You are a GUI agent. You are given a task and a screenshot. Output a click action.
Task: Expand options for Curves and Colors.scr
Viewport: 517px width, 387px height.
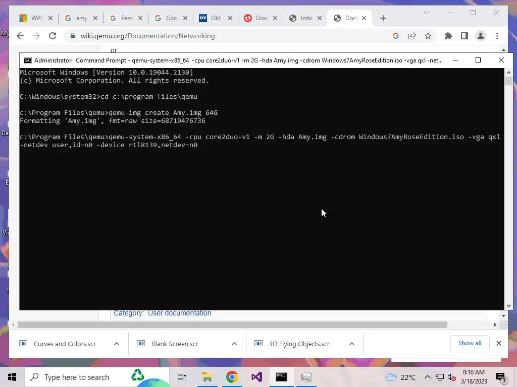(117, 344)
